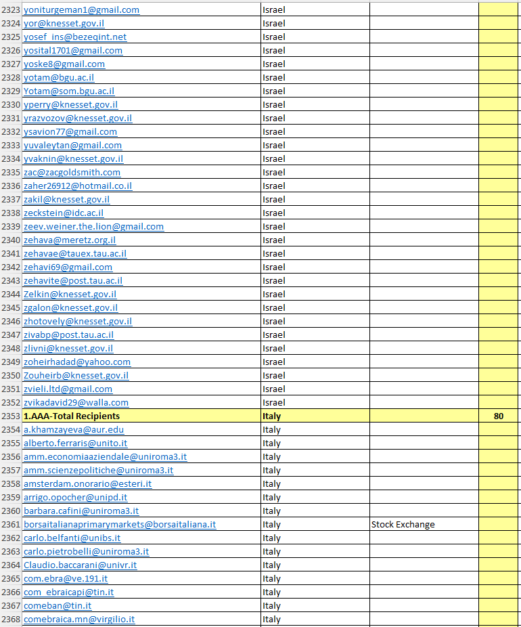The width and height of the screenshot is (521, 627).
Task: Click the alberto.ferraris@unito.it link
Action: click(76, 444)
